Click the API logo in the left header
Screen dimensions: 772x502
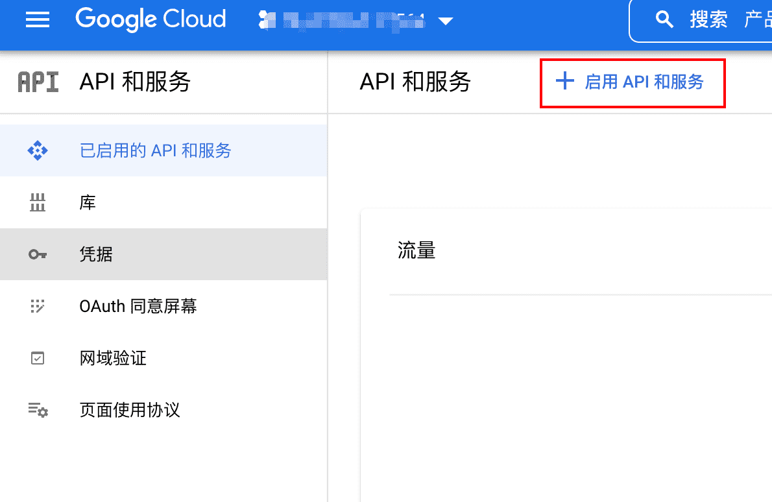[38, 82]
